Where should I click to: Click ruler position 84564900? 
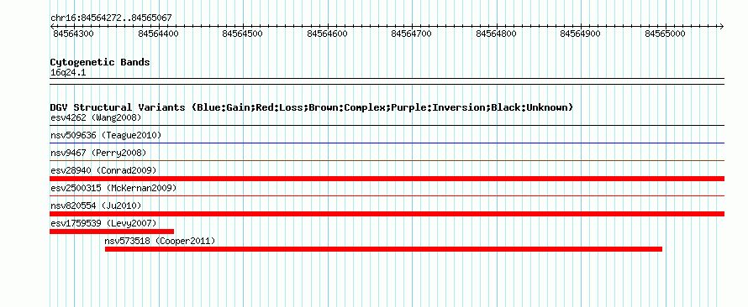tap(580, 34)
